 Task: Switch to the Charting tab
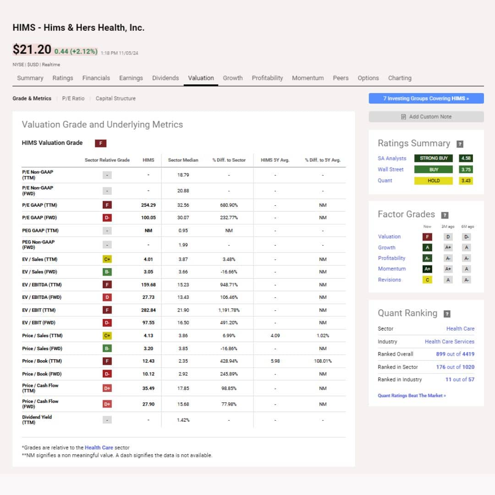pyautogui.click(x=400, y=78)
